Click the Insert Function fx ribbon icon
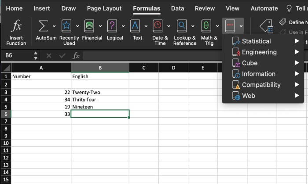This screenshot has width=308, height=184. 16,26
